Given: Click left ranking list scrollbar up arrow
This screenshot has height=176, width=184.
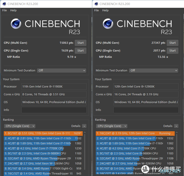Looking at the screenshot, I should [85, 133].
